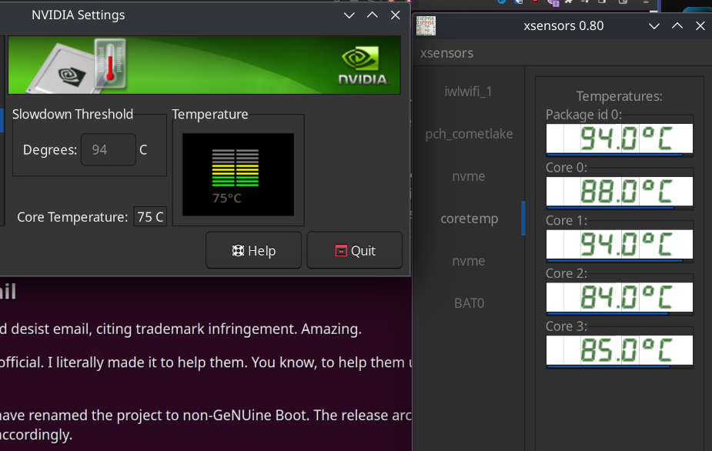Click the NVIDIA logo in the green banner
The width and height of the screenshot is (712, 451).
[x=363, y=65]
